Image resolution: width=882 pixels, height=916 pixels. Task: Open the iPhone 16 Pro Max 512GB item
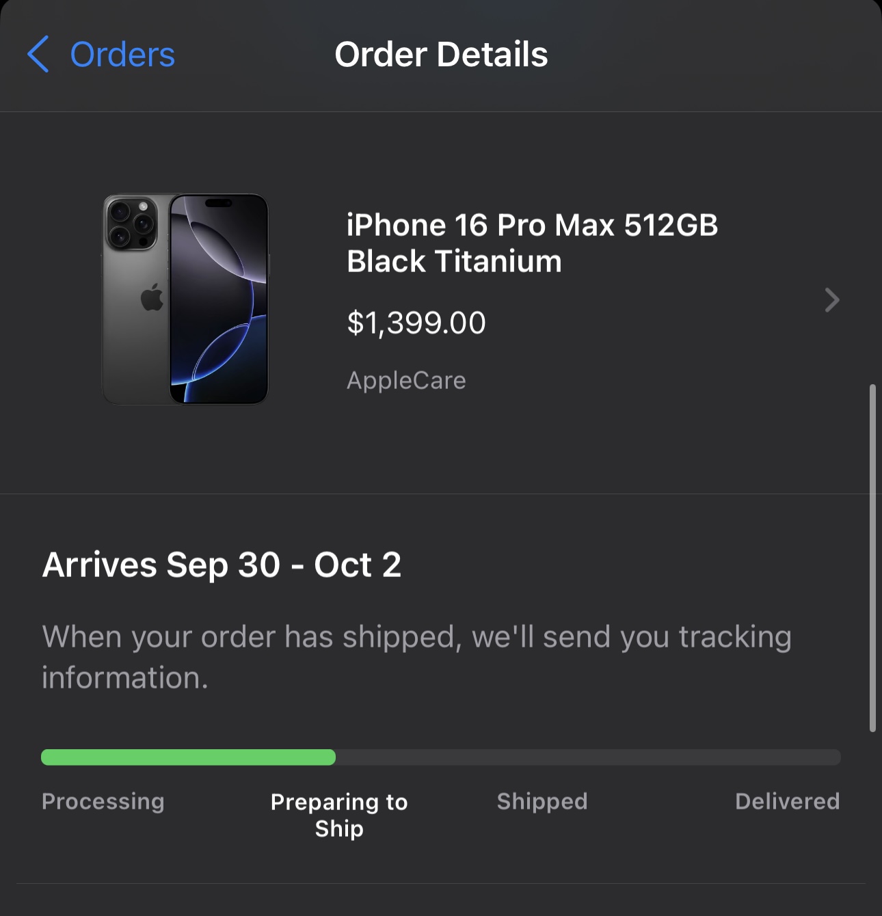(x=532, y=225)
